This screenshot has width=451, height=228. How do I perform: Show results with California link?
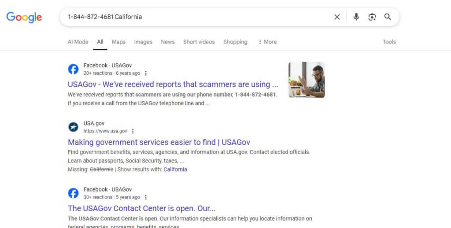click(175, 169)
